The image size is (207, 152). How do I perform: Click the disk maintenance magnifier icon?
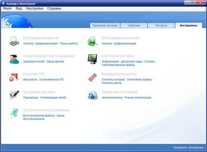pos(14,41)
